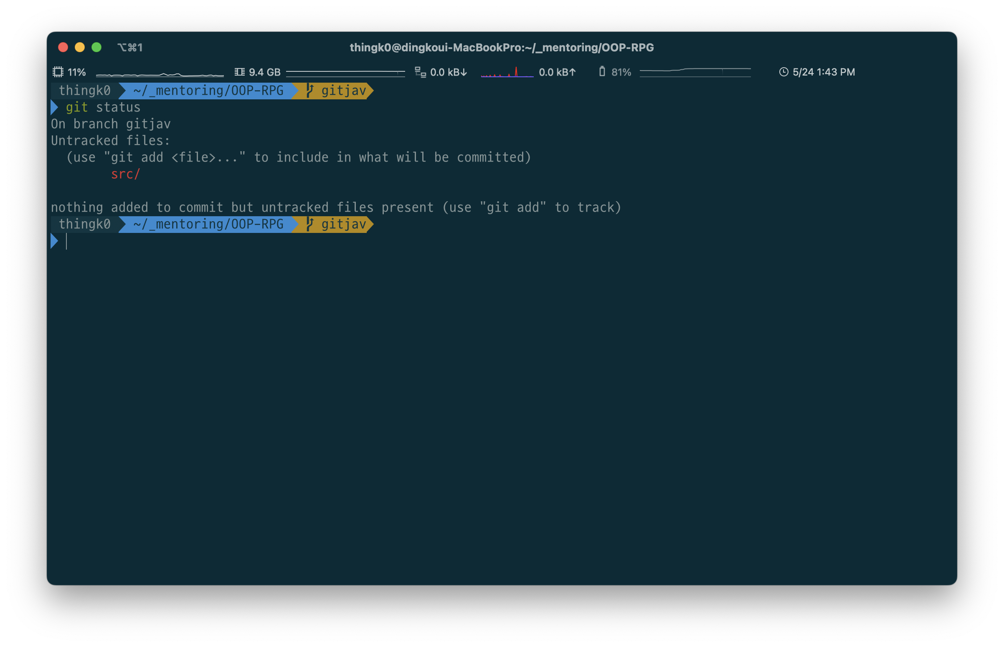This screenshot has width=1004, height=647.
Task: Click the network throughput icon
Action: tap(420, 72)
